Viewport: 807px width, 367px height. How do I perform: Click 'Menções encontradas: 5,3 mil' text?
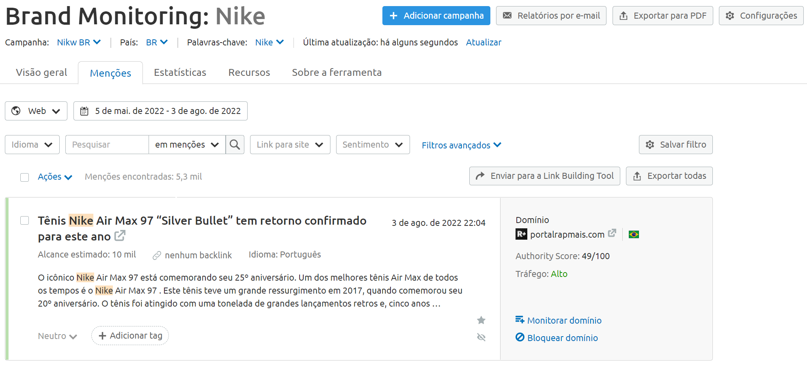[143, 177]
